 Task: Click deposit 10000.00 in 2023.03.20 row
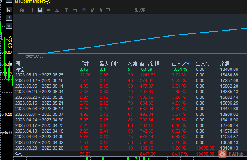[x=205, y=148]
